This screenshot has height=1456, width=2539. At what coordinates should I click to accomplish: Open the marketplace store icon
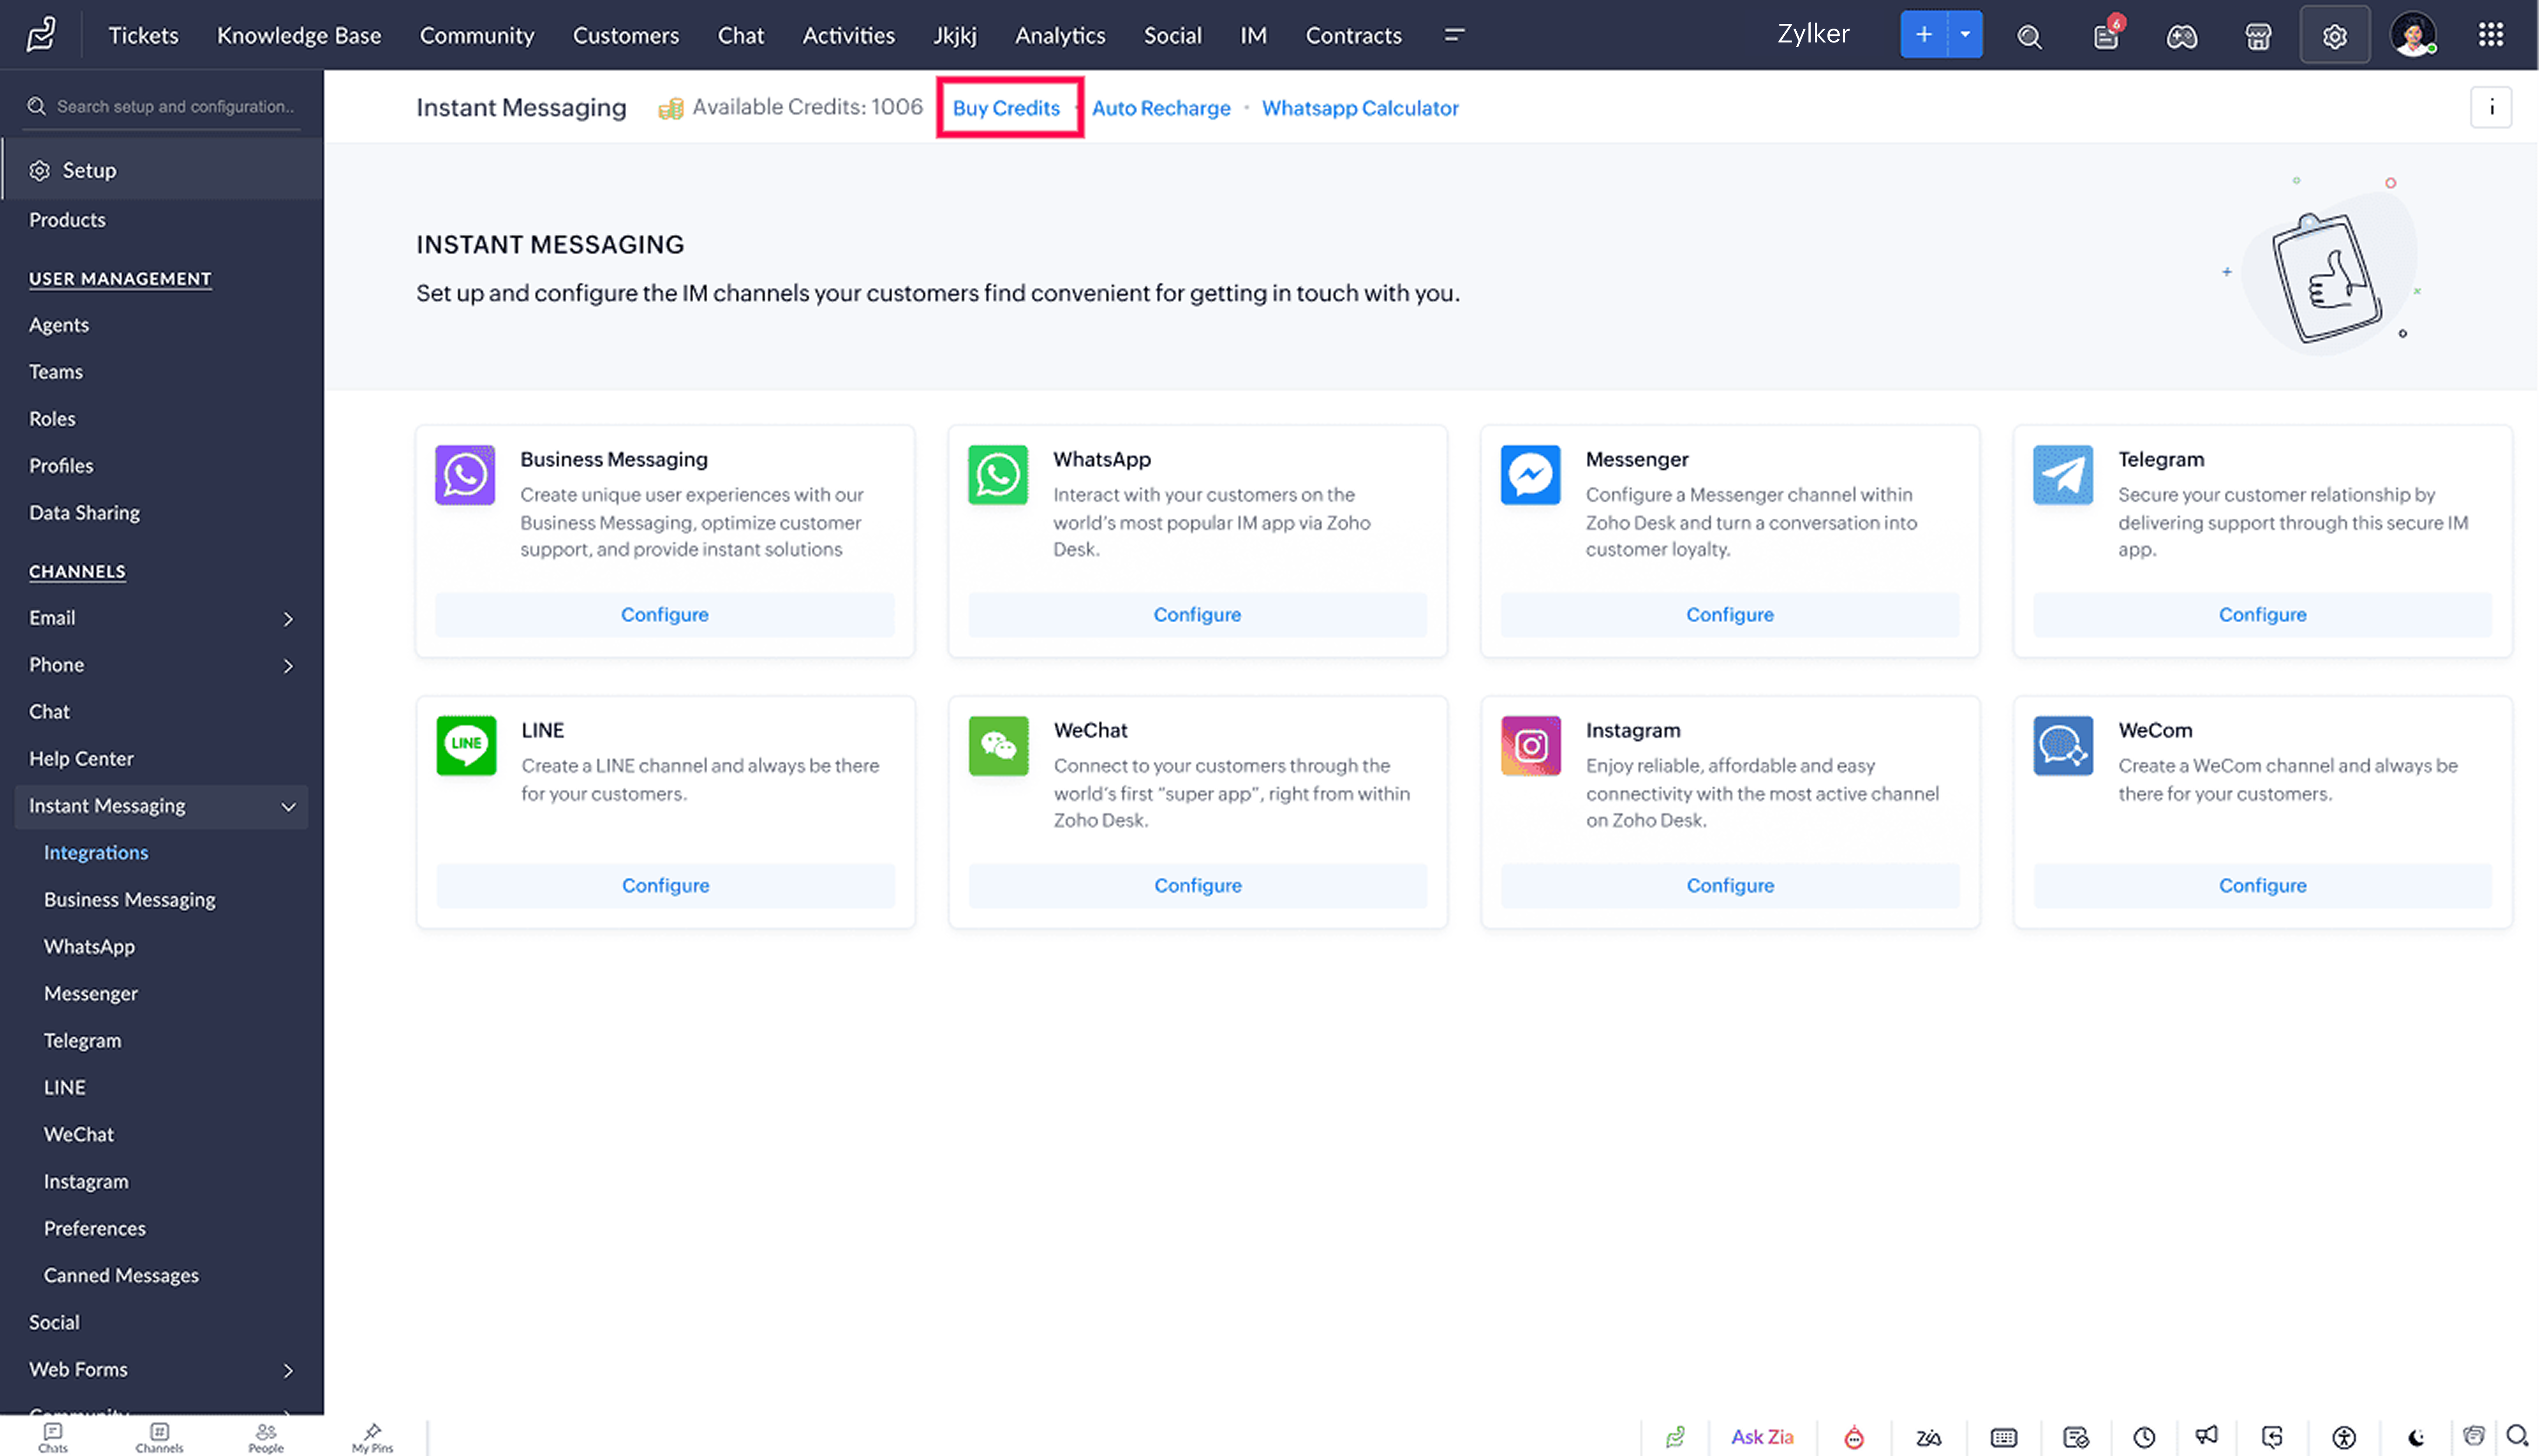(2258, 36)
